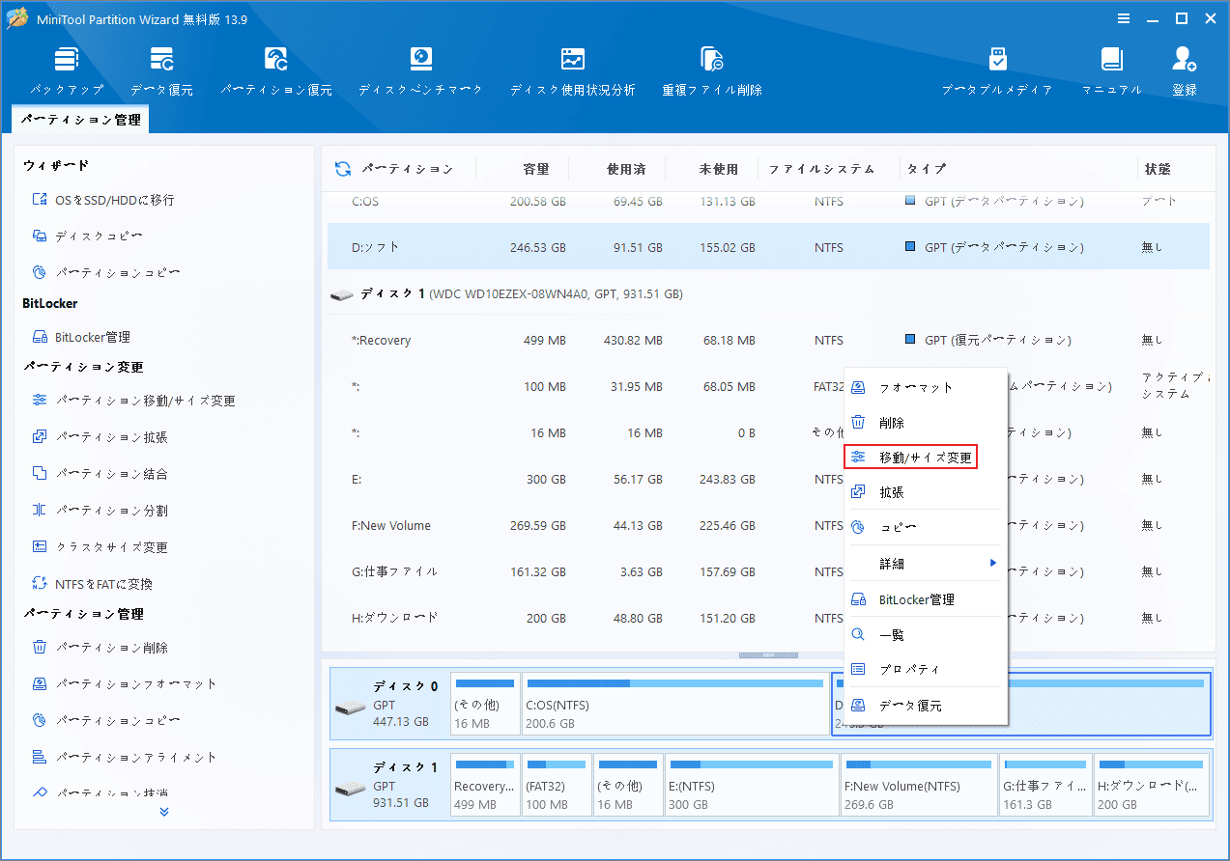
Task: Select データ復元 in the context menu
Action: [x=926, y=706]
